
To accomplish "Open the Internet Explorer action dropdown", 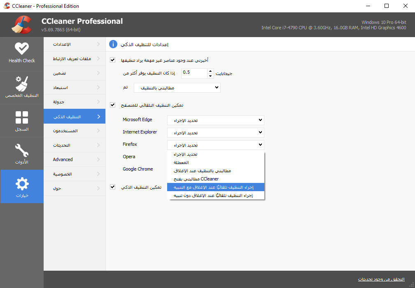I will click(x=215, y=133).
